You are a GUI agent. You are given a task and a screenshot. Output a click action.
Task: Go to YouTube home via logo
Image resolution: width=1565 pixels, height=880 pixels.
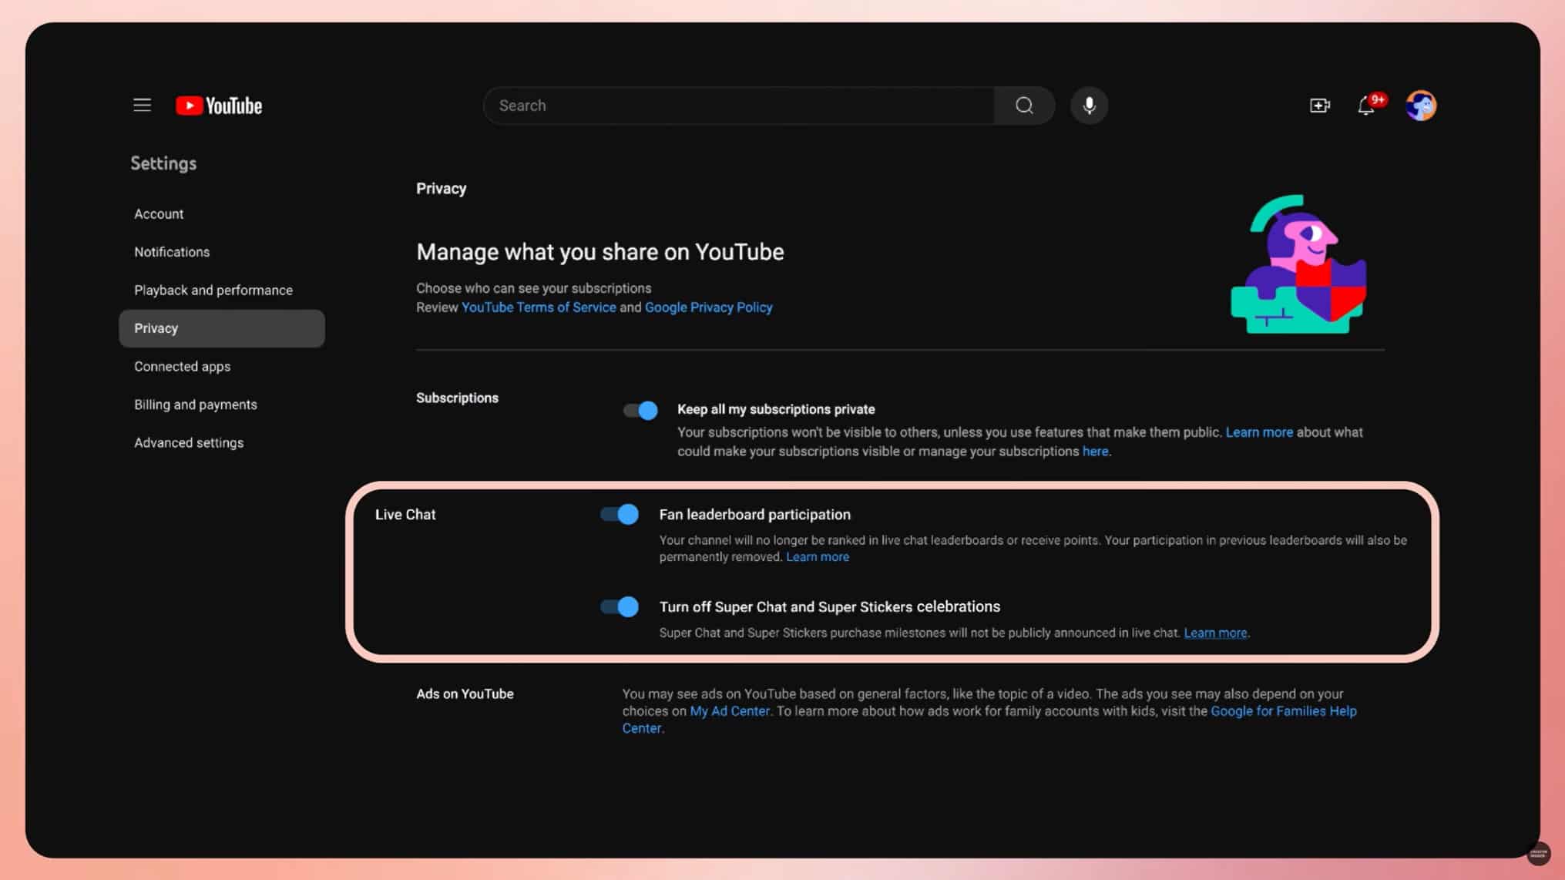[x=219, y=106]
